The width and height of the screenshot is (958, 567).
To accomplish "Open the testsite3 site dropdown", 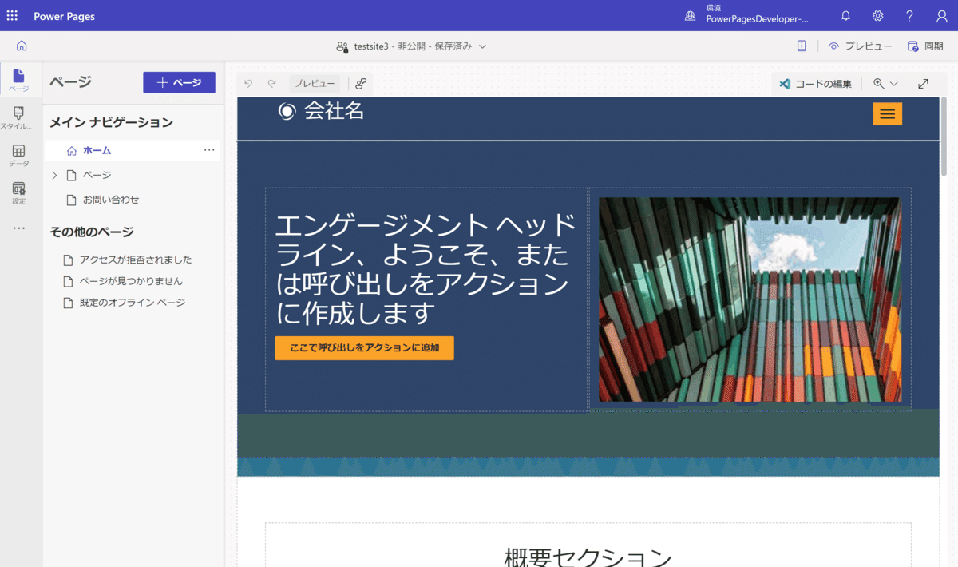I will 411,46.
